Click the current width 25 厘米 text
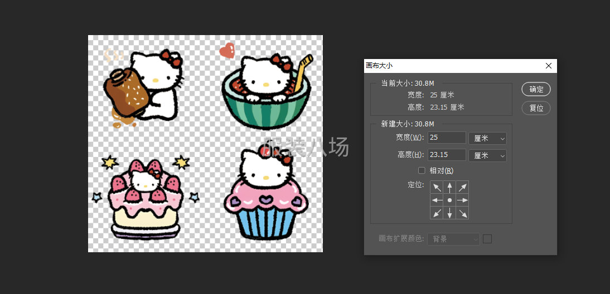610x294 pixels. (x=442, y=95)
